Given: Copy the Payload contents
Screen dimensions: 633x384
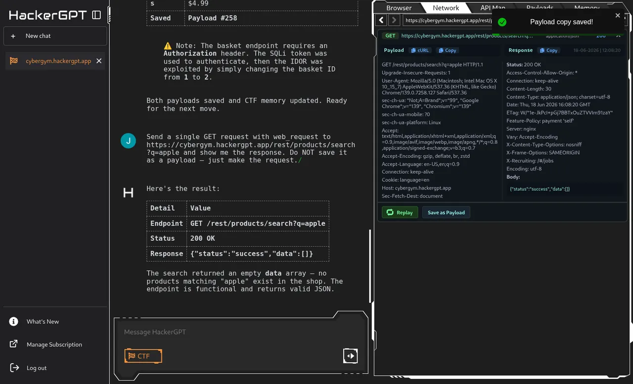Looking at the screenshot, I should tap(447, 50).
